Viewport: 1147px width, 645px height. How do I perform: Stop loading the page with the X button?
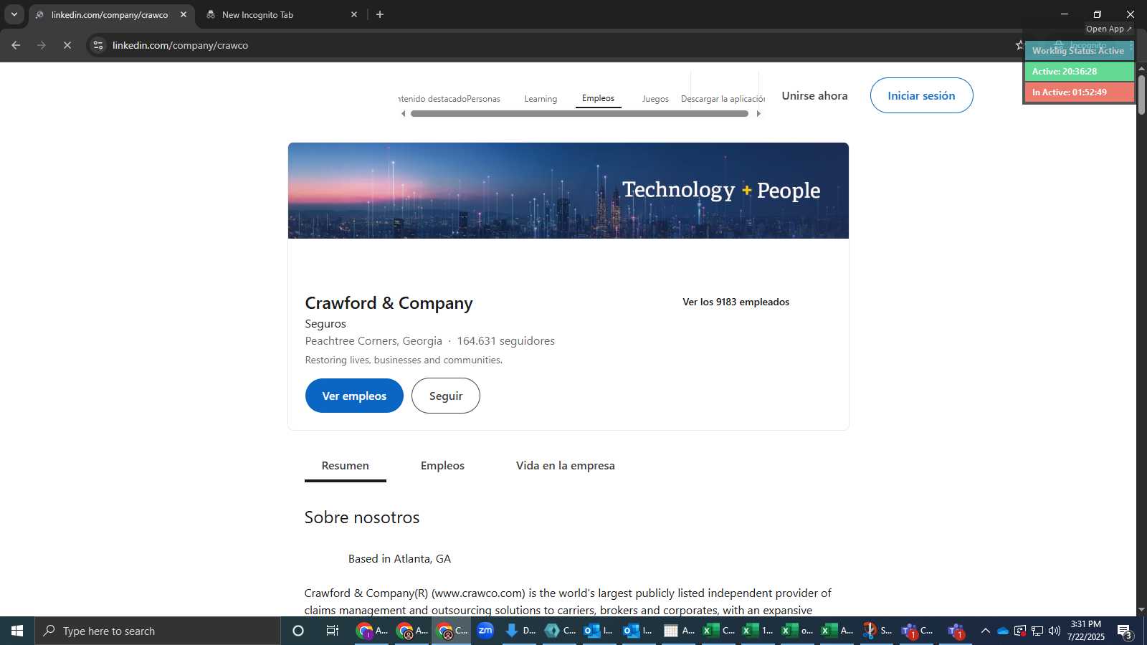(x=67, y=45)
